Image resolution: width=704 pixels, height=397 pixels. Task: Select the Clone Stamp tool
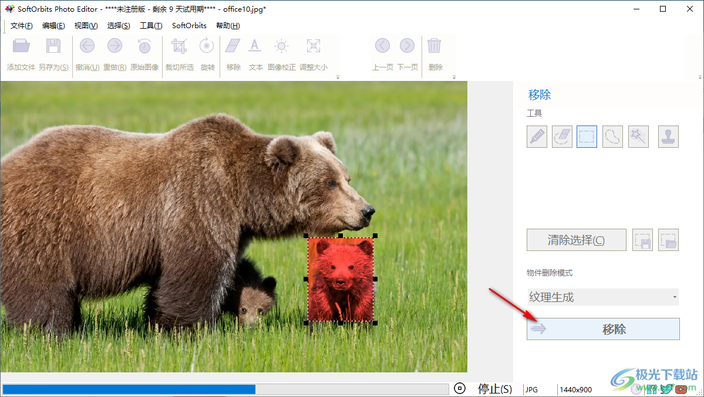tap(668, 136)
